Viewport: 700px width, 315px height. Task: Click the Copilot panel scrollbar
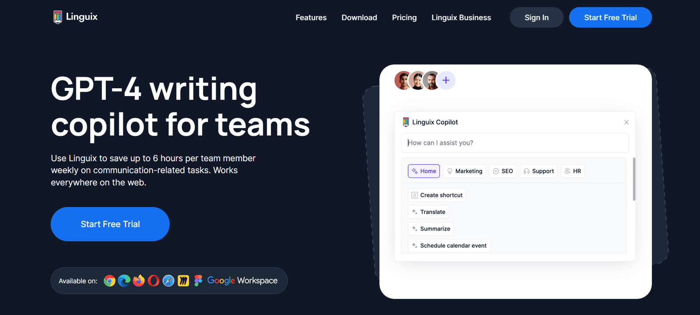[634, 179]
